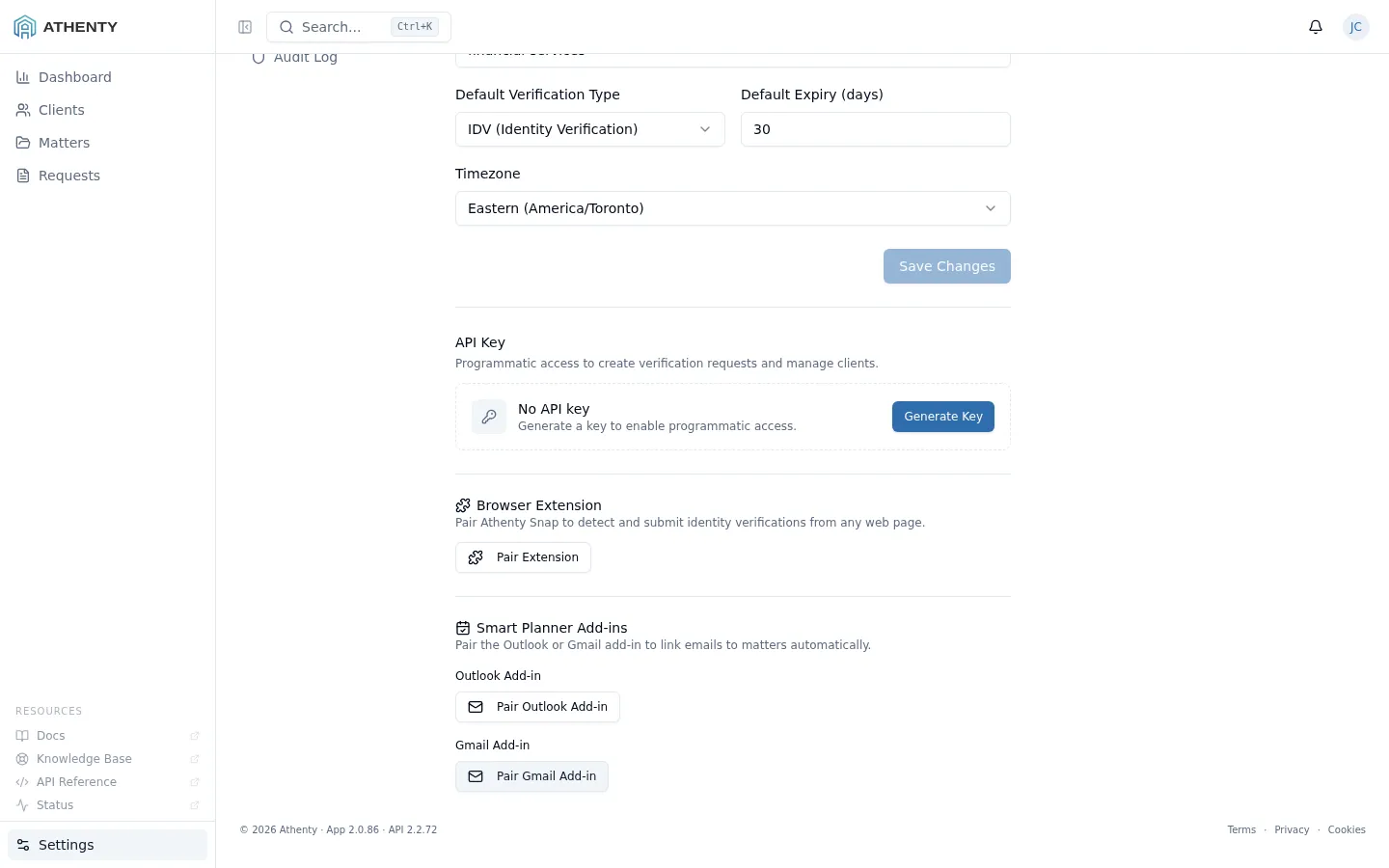Open the Matters page
The height and width of the screenshot is (868, 1389).
point(107,143)
